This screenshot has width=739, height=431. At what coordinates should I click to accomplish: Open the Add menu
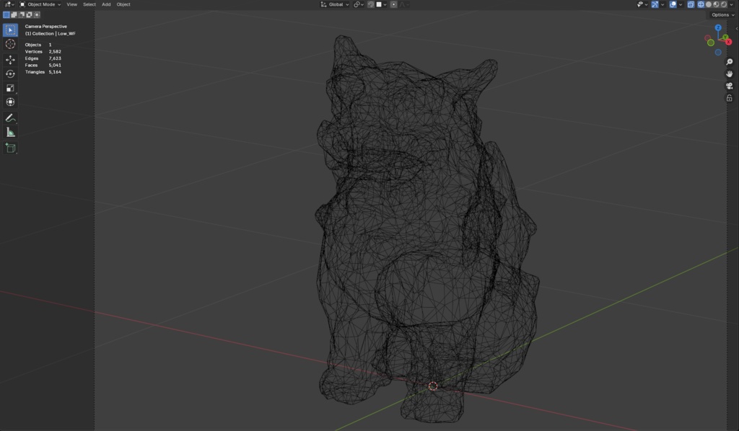(x=106, y=4)
